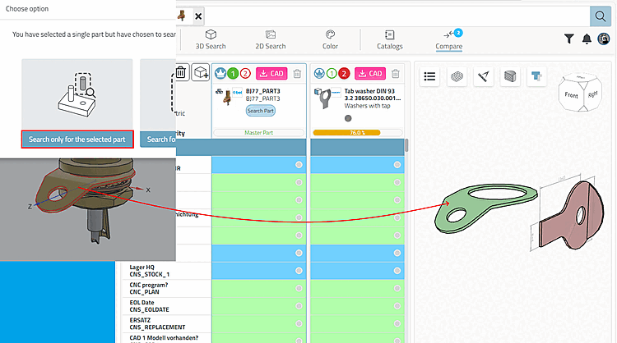Image resolution: width=617 pixels, height=343 pixels.
Task: Click single part search illustration in dialog
Action: click(77, 94)
